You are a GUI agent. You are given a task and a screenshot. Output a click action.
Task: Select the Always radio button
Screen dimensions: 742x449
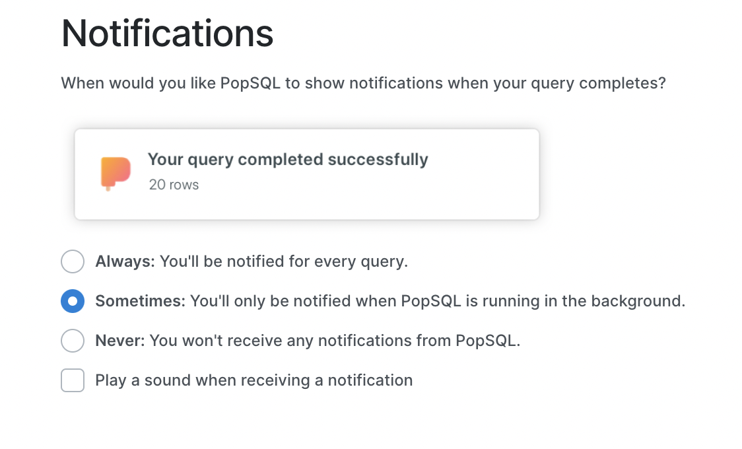[73, 261]
